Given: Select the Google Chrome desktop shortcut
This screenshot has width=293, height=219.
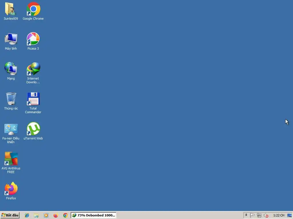Looking at the screenshot, I should 33,11.
